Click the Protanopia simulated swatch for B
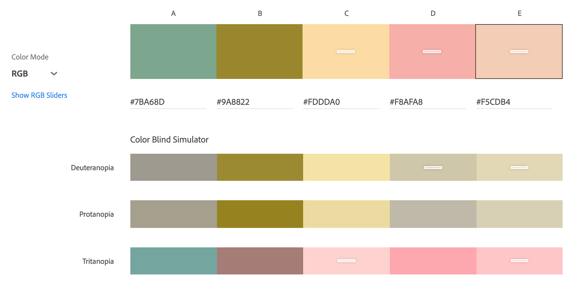The height and width of the screenshot is (288, 575). [x=260, y=214]
